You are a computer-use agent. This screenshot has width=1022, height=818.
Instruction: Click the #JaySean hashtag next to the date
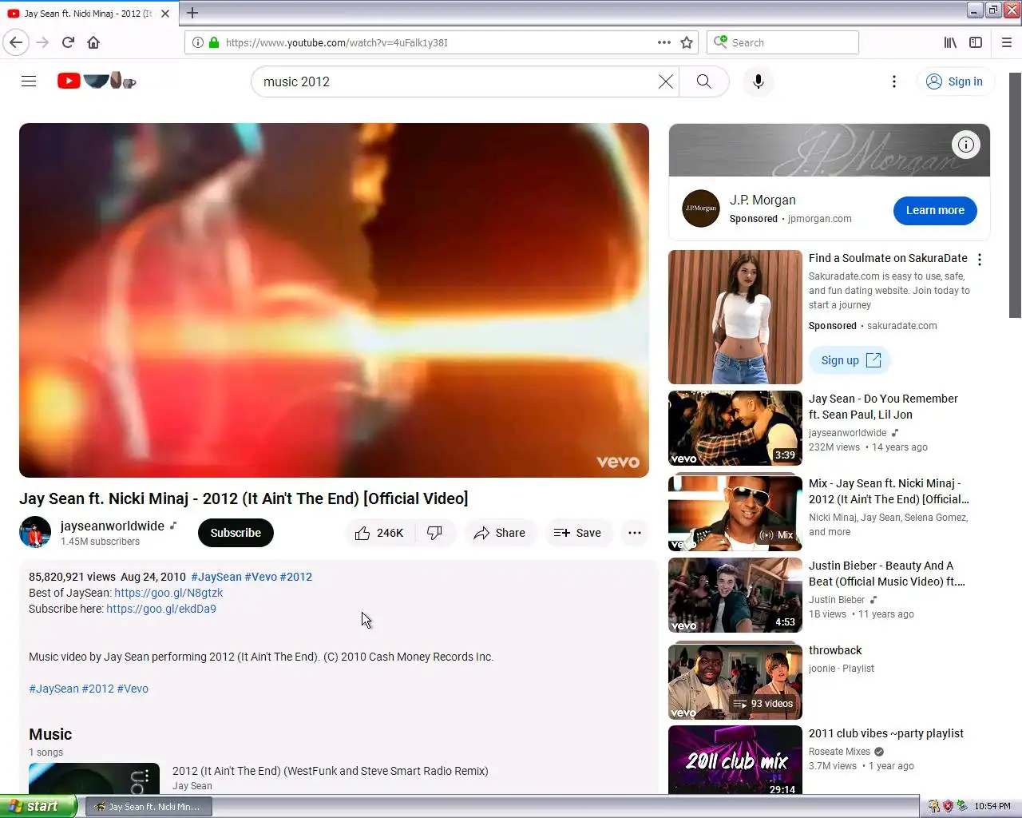click(216, 577)
